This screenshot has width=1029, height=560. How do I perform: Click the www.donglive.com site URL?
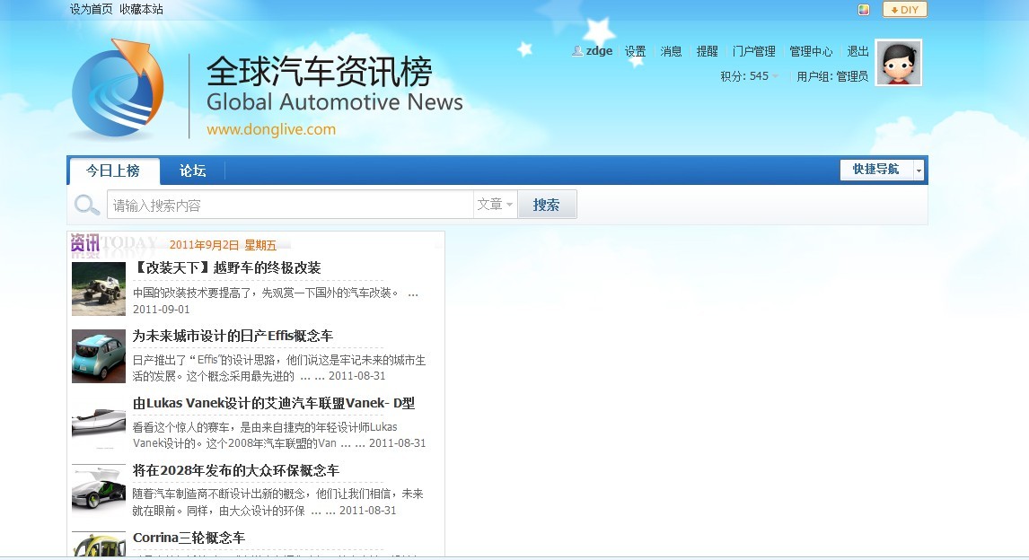[x=271, y=129]
